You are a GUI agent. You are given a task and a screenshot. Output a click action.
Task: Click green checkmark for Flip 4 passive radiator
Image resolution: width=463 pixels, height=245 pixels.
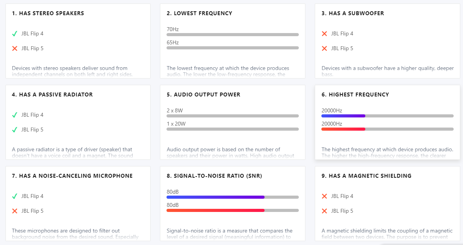coord(15,115)
